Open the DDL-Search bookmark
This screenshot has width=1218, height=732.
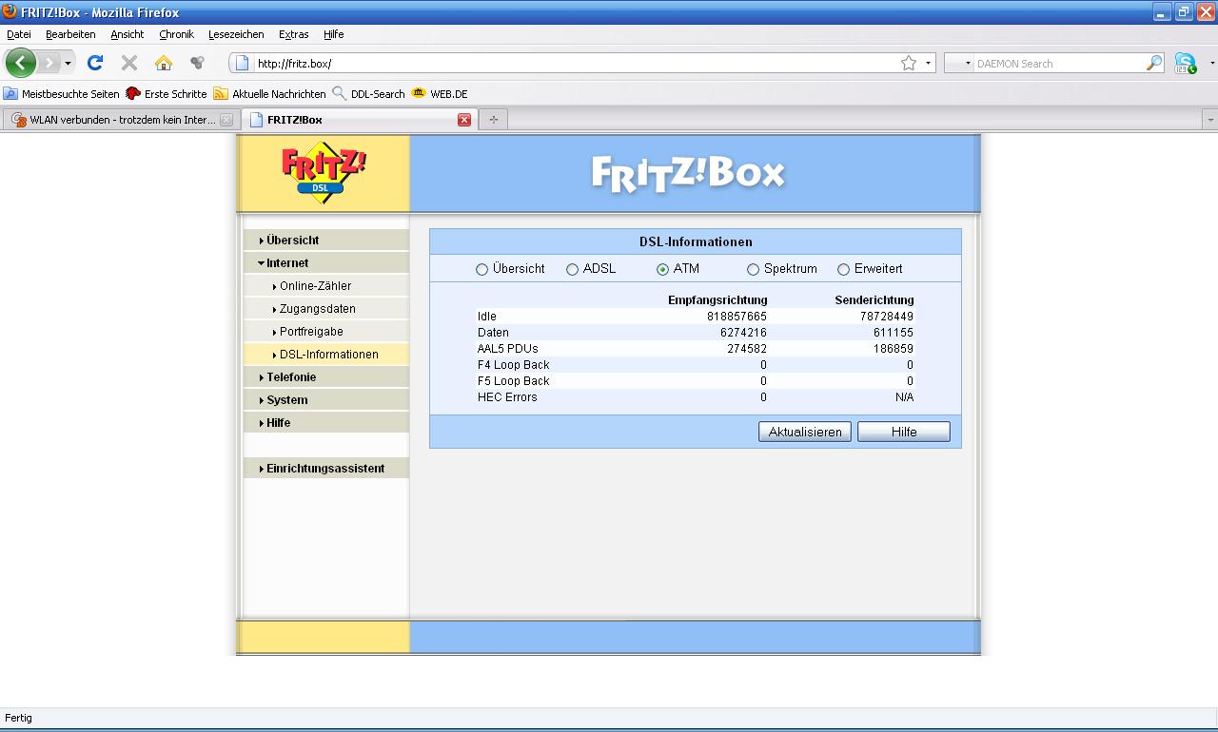pos(368,94)
